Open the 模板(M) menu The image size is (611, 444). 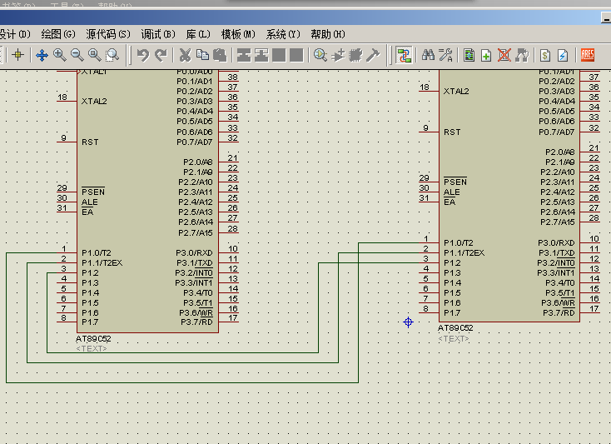pos(238,34)
